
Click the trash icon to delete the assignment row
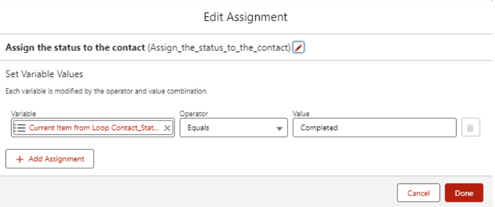pyautogui.click(x=470, y=128)
